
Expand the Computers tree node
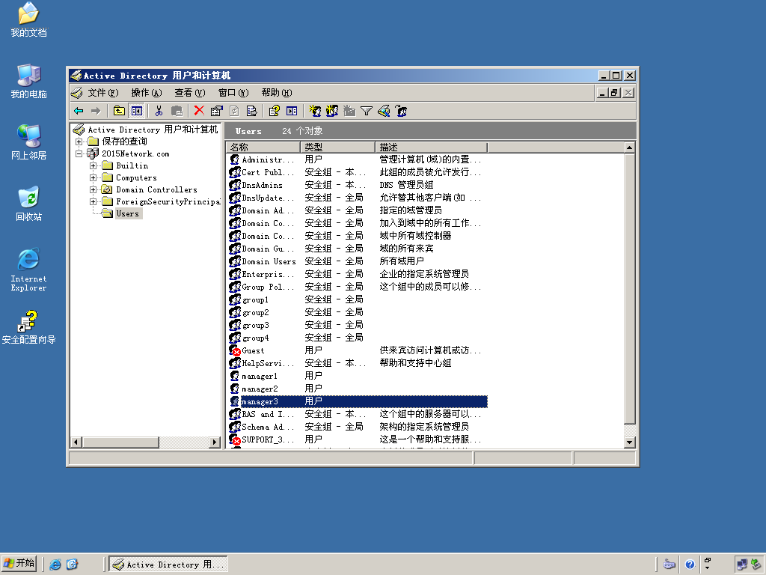(x=93, y=177)
